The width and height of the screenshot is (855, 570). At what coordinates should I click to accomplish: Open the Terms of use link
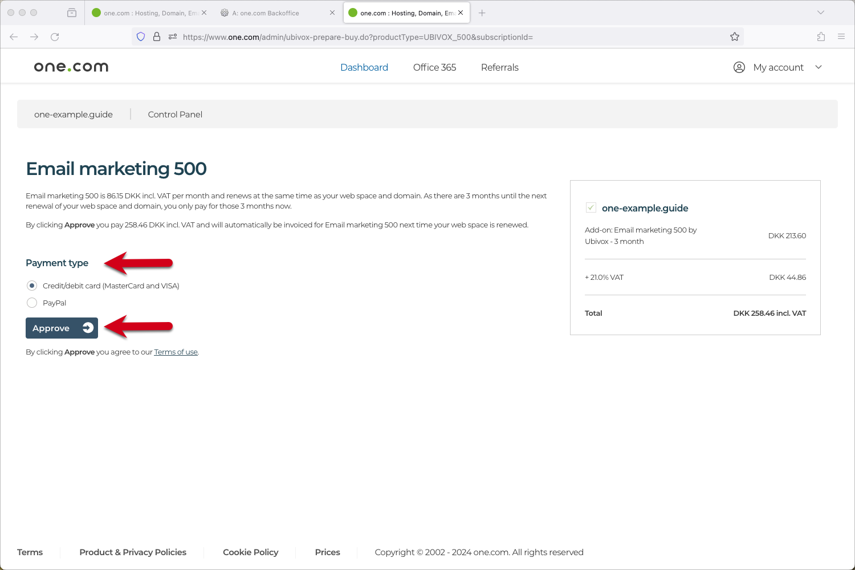pos(176,352)
